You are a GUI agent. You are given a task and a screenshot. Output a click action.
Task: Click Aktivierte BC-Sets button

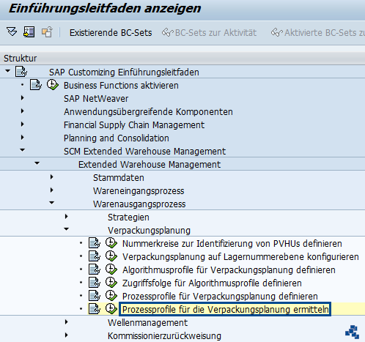tap(318, 33)
